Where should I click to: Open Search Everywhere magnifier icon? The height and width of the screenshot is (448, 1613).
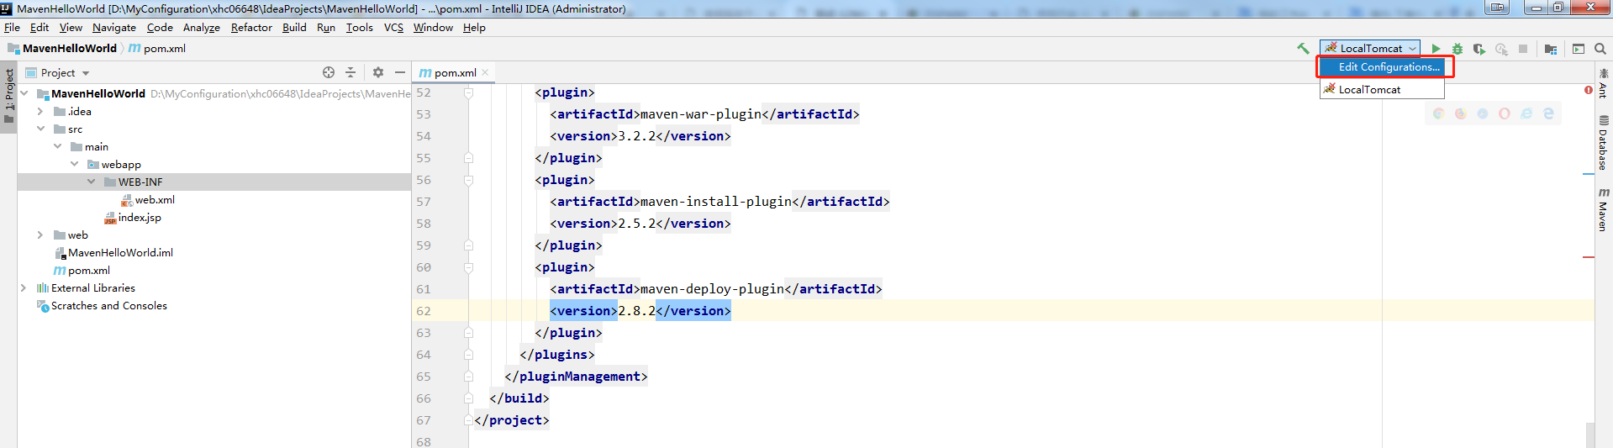tap(1600, 49)
